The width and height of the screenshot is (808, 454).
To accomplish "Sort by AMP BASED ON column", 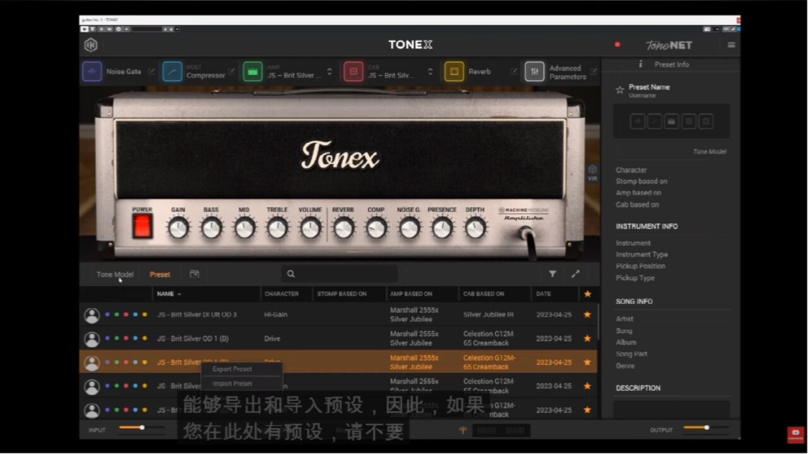I will pyautogui.click(x=411, y=294).
